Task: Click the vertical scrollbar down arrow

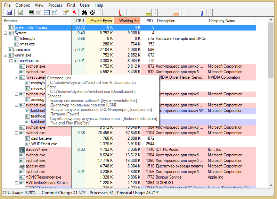Action: pos(271,186)
